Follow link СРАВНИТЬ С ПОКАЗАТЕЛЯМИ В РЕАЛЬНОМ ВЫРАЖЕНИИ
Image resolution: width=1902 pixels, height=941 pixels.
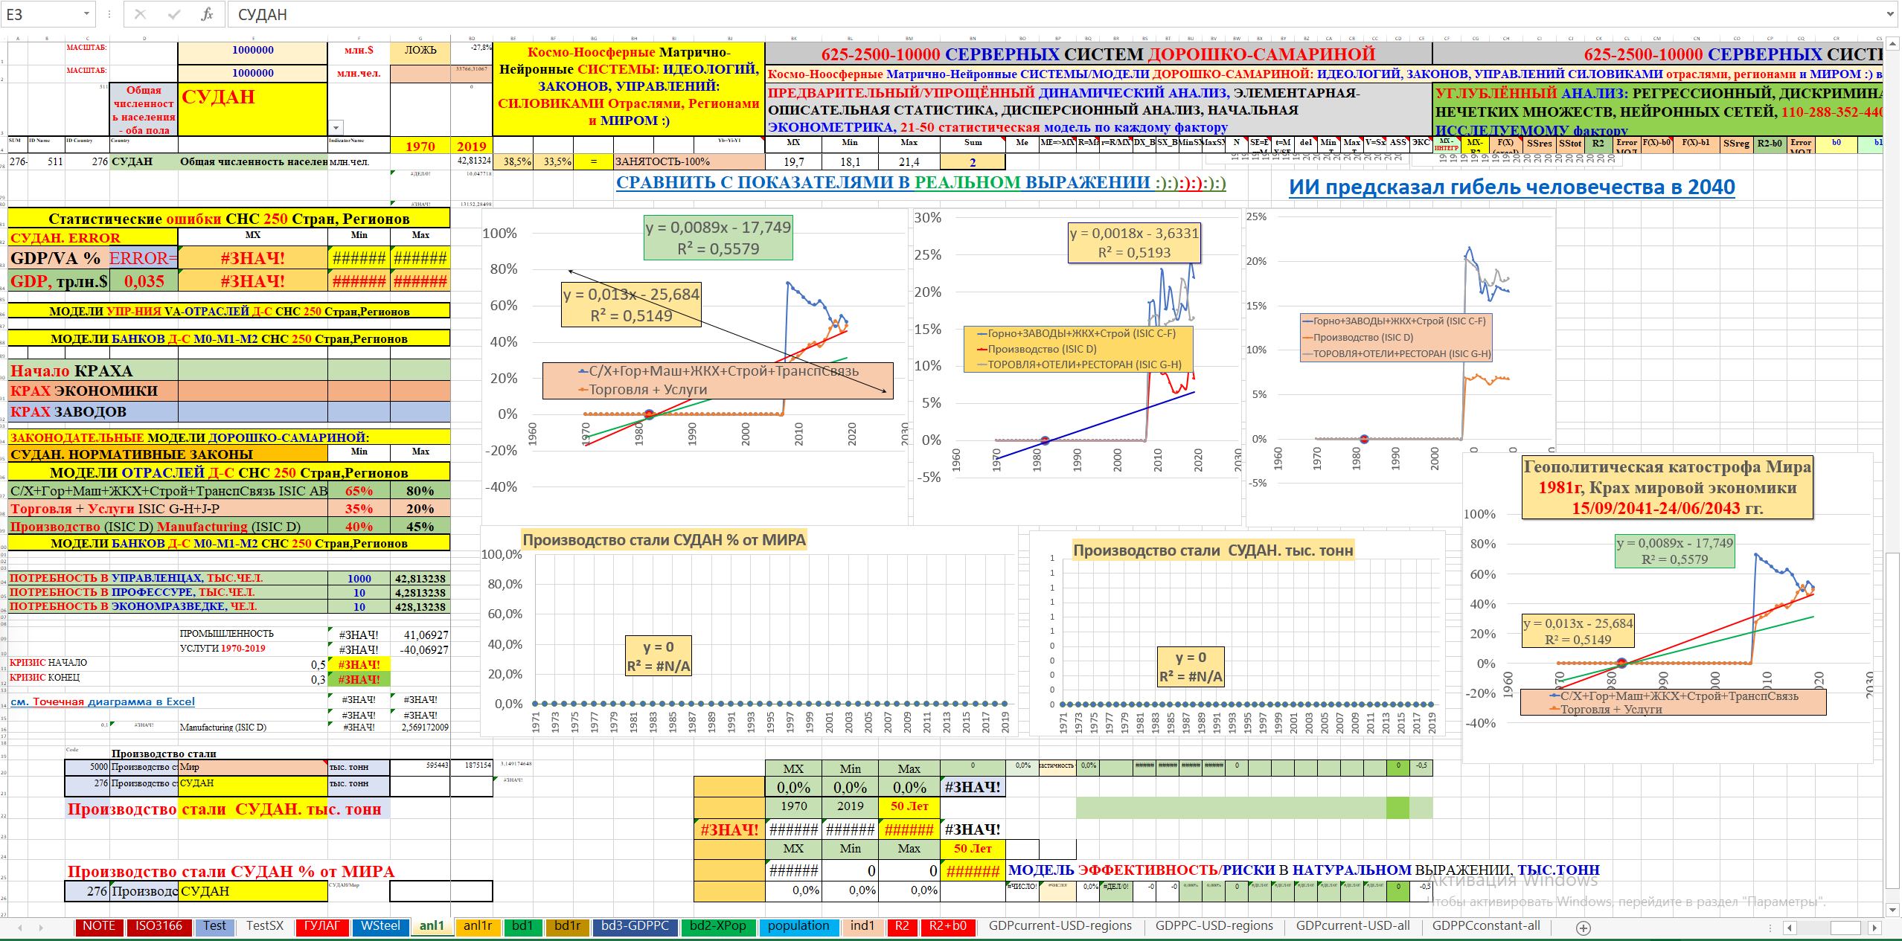click(x=920, y=183)
